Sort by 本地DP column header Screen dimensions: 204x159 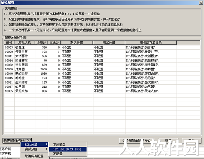54,43
